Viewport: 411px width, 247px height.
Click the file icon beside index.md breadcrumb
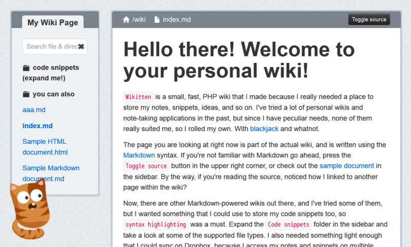point(157,20)
